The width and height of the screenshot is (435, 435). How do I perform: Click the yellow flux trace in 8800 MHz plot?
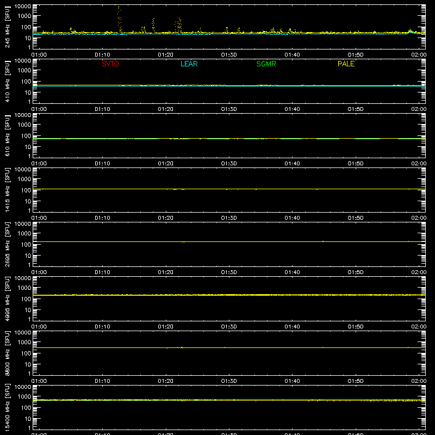[x=229, y=347]
